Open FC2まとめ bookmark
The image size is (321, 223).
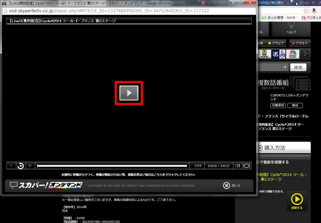(311, 18)
